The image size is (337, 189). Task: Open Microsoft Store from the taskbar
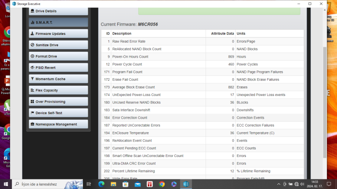[126, 184]
